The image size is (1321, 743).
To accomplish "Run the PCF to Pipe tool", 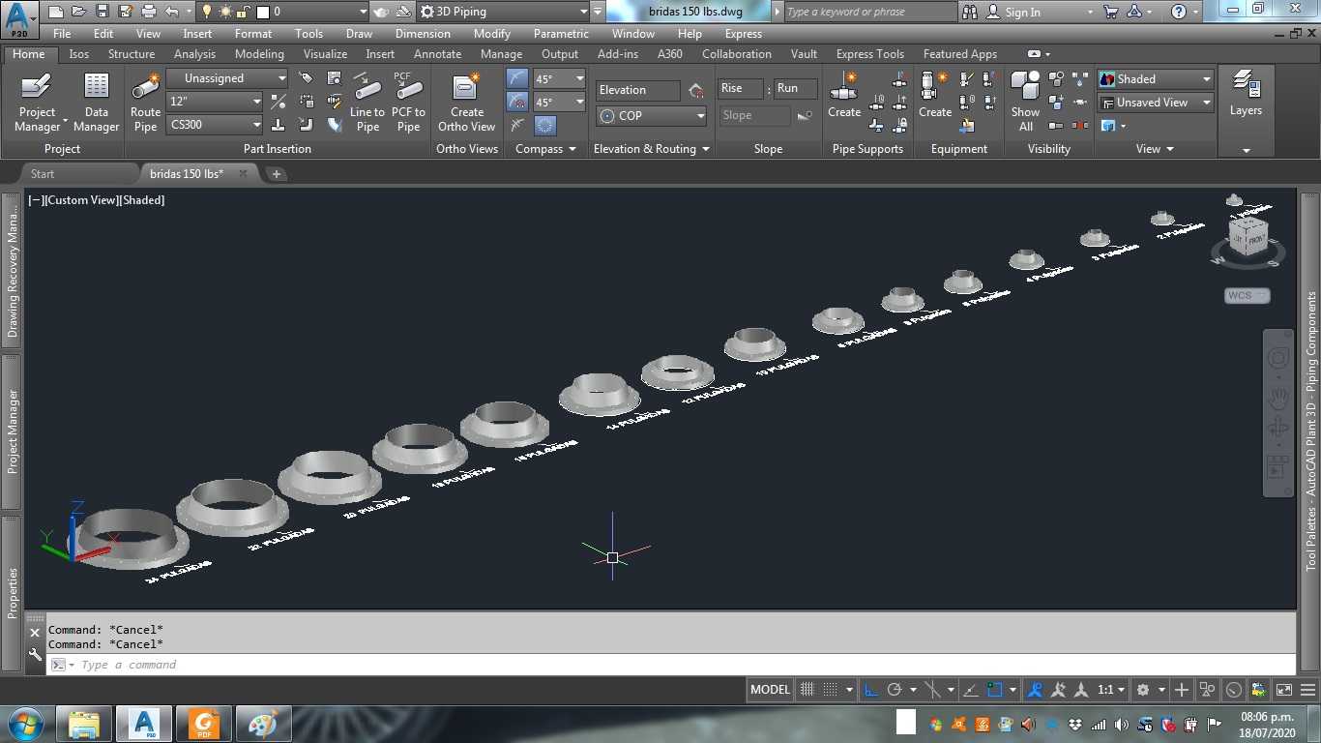I will (408, 103).
